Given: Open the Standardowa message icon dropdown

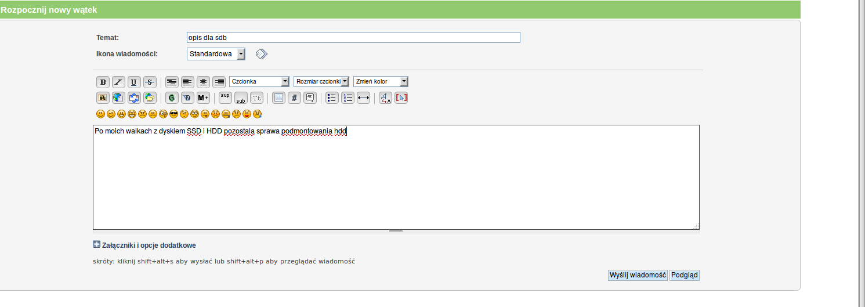Looking at the screenshot, I should click(216, 54).
